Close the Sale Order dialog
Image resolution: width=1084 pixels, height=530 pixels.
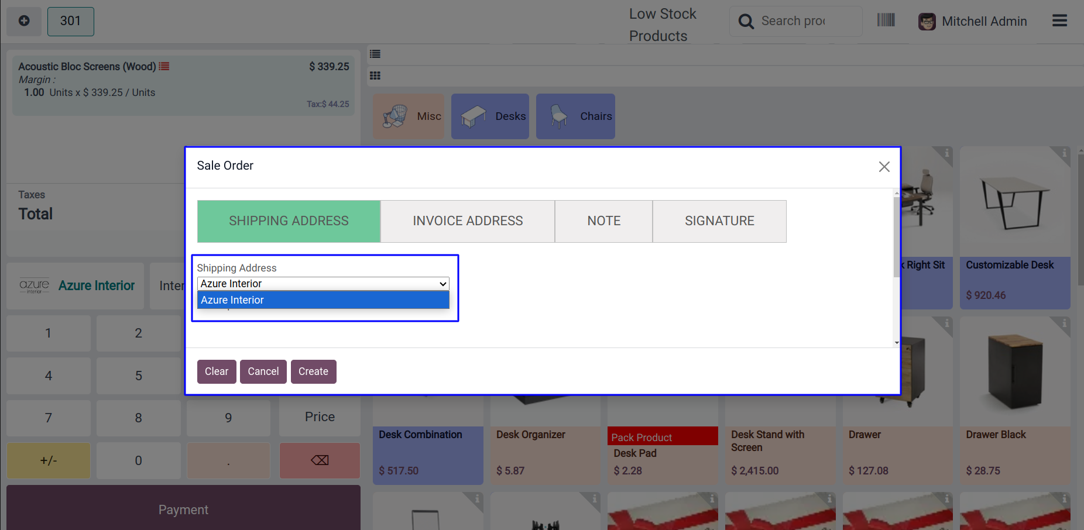pyautogui.click(x=884, y=167)
